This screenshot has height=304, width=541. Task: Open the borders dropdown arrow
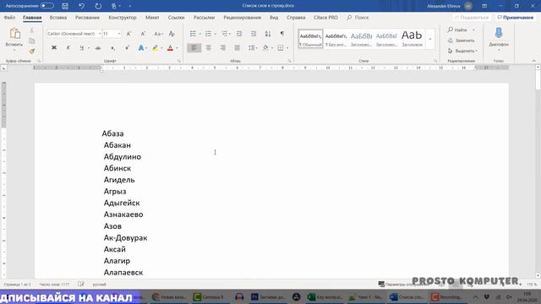point(287,48)
